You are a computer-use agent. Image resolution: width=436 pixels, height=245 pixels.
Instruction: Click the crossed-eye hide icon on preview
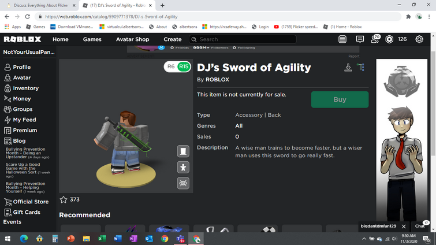(183, 183)
